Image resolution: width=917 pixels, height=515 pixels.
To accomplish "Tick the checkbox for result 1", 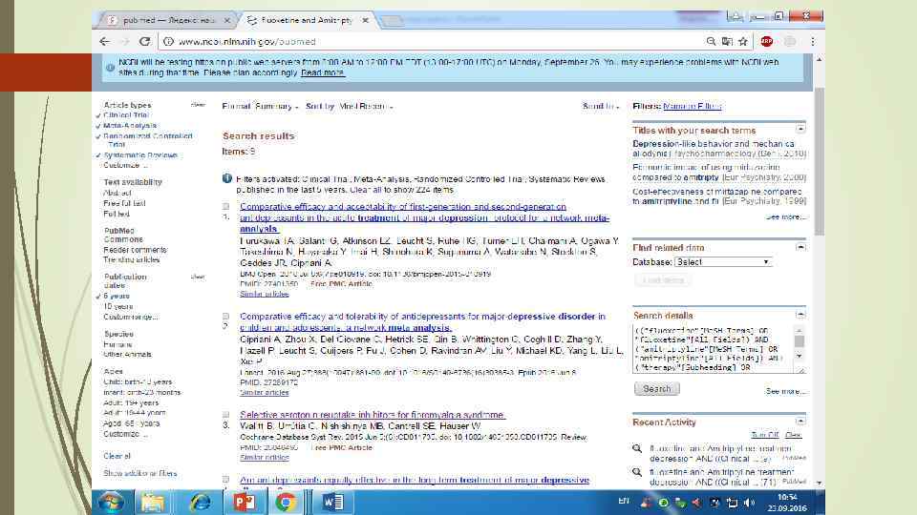I will point(225,206).
